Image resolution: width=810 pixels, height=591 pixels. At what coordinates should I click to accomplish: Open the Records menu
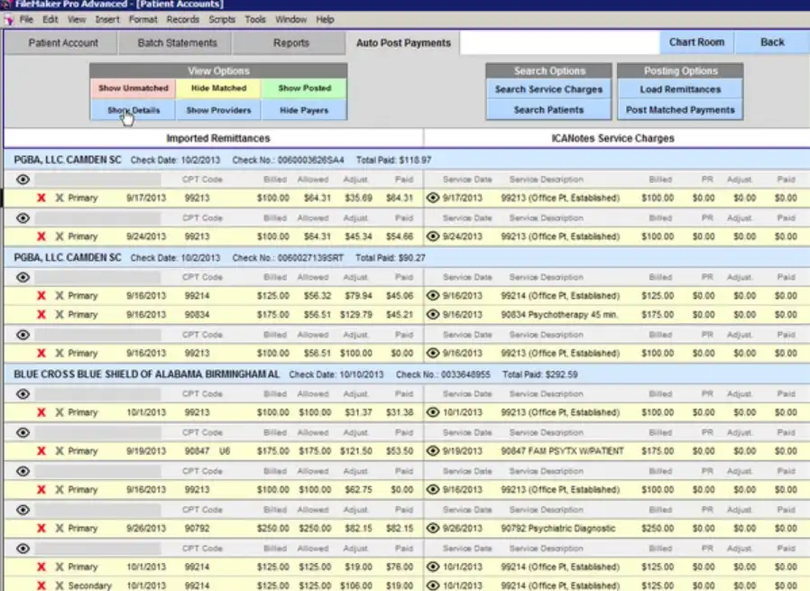pyautogui.click(x=182, y=19)
